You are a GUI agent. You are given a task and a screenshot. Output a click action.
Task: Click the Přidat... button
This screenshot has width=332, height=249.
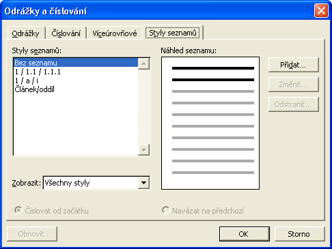click(293, 65)
